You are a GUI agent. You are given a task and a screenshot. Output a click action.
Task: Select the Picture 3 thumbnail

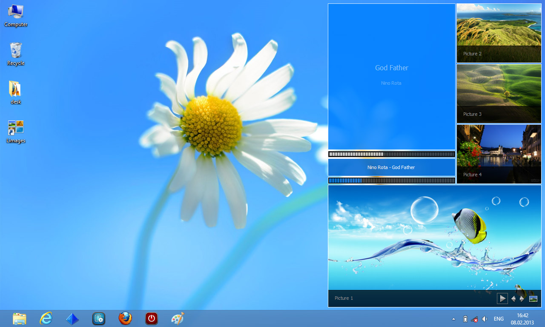(x=499, y=93)
